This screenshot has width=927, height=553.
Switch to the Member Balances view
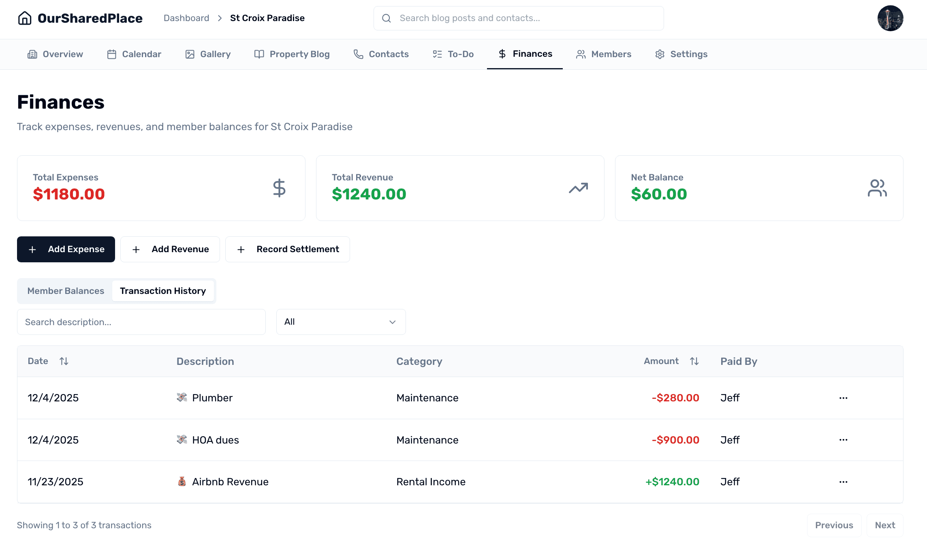pyautogui.click(x=65, y=291)
